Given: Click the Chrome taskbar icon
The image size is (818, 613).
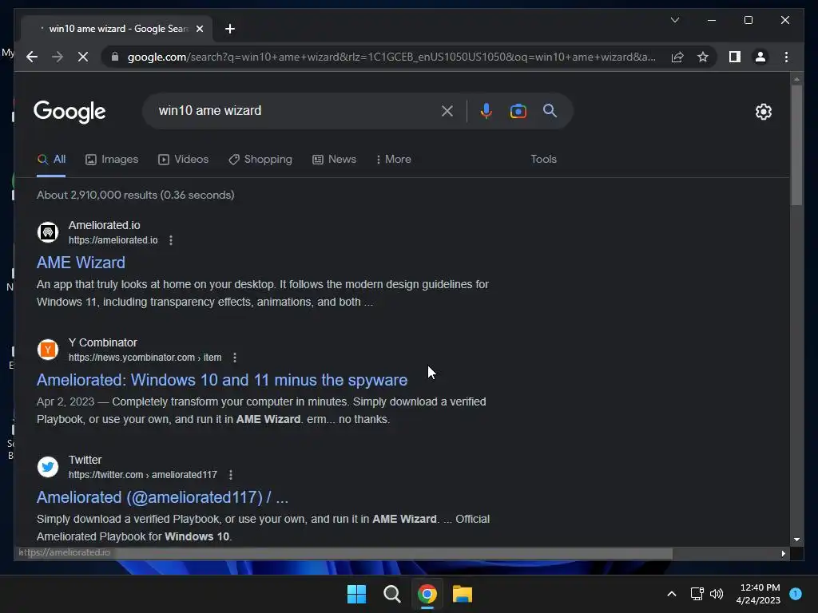Looking at the screenshot, I should point(427,594).
